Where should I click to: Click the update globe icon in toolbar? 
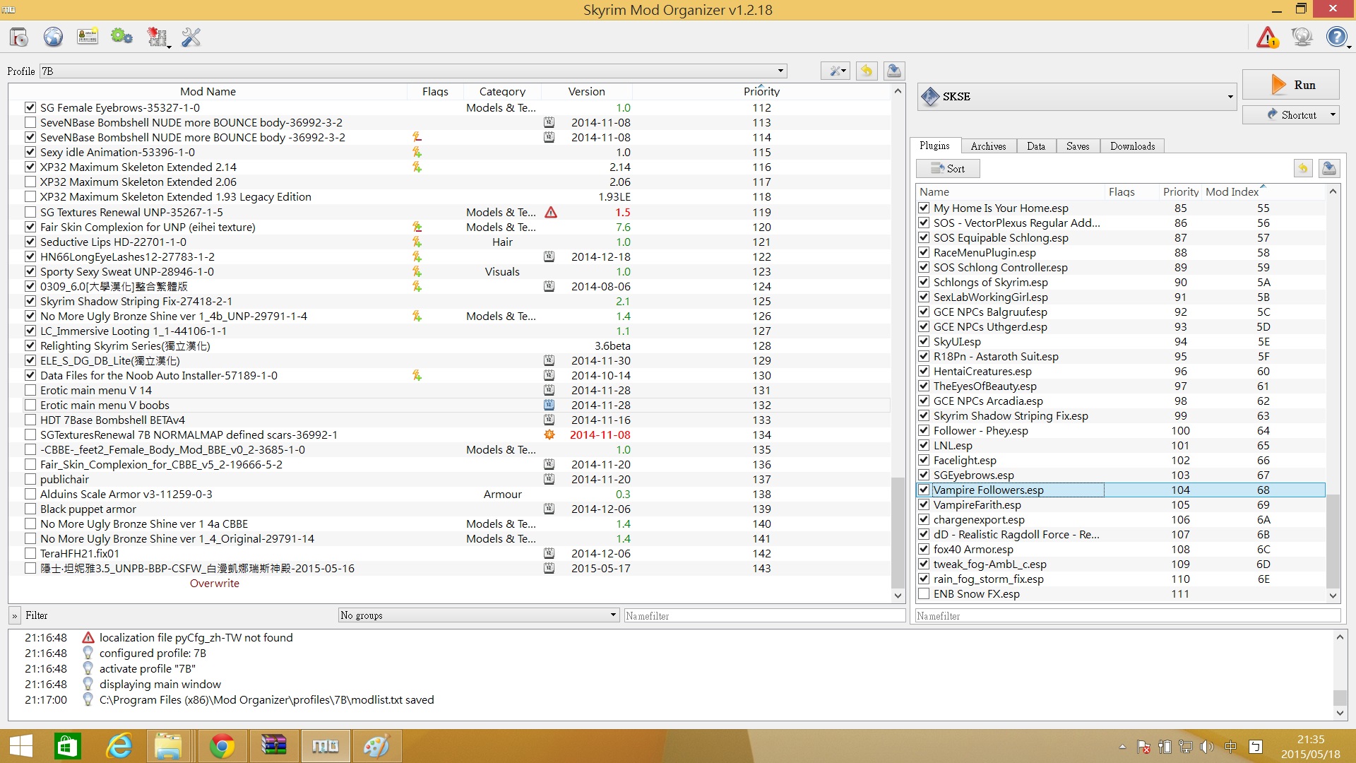tap(1302, 37)
